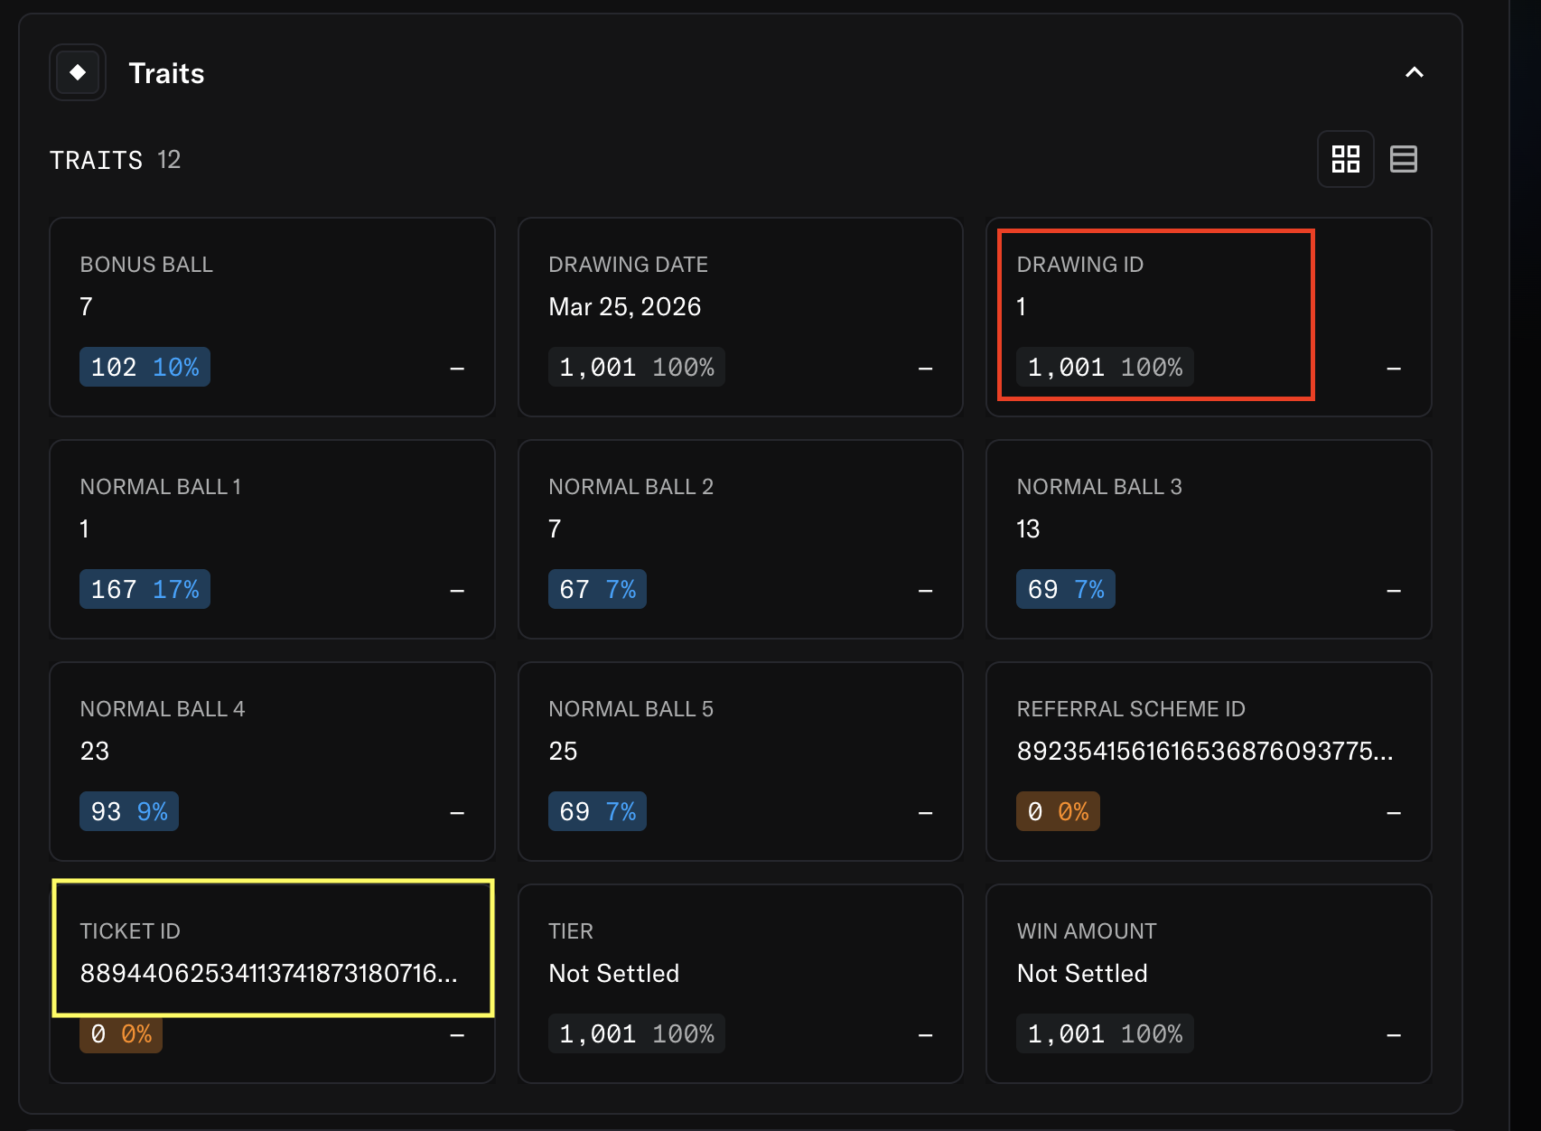Click the Normal Ball 2 67 7% badge
1541x1131 pixels.
tap(597, 589)
